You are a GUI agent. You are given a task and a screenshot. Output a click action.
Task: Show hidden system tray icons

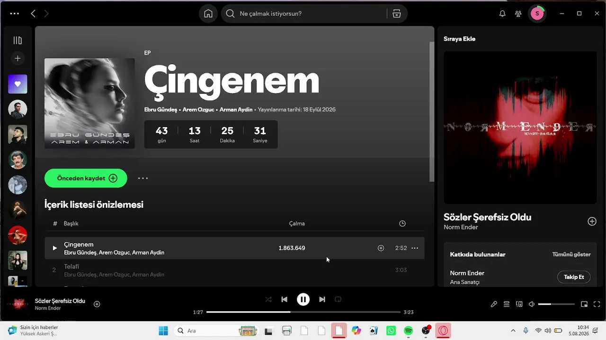(513, 331)
